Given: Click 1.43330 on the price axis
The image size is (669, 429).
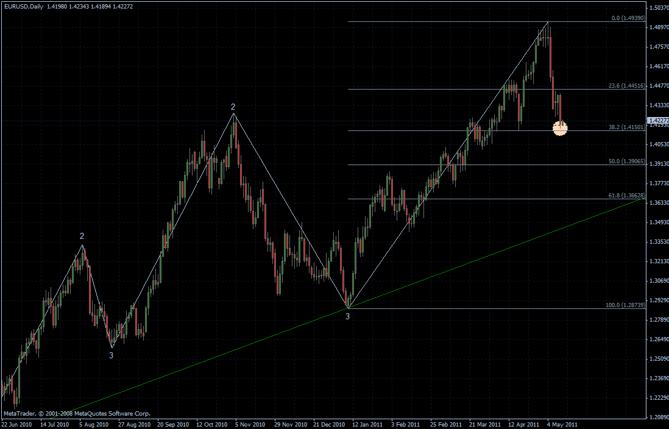Looking at the screenshot, I should [659, 105].
